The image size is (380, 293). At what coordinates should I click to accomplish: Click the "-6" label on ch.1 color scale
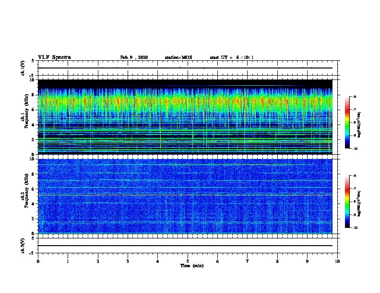pyautogui.click(x=354, y=96)
